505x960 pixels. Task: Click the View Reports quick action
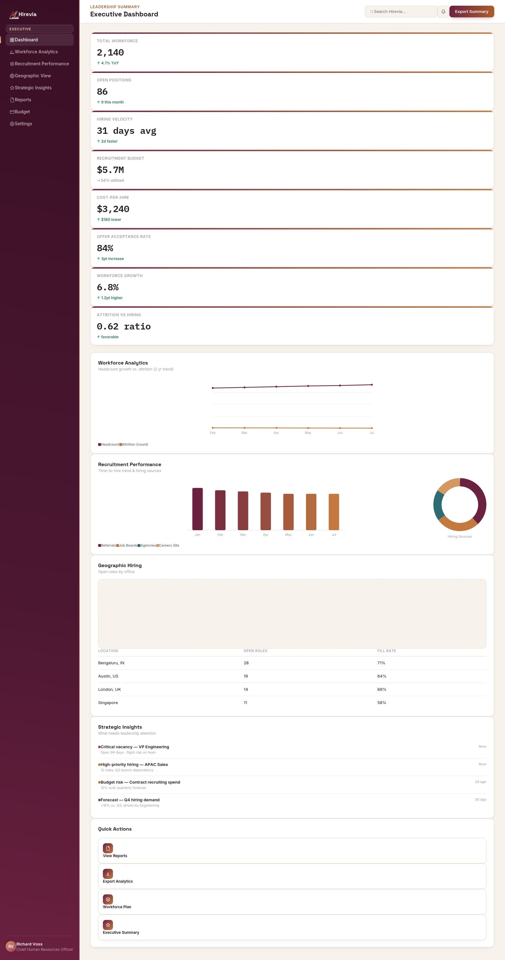[x=292, y=850]
